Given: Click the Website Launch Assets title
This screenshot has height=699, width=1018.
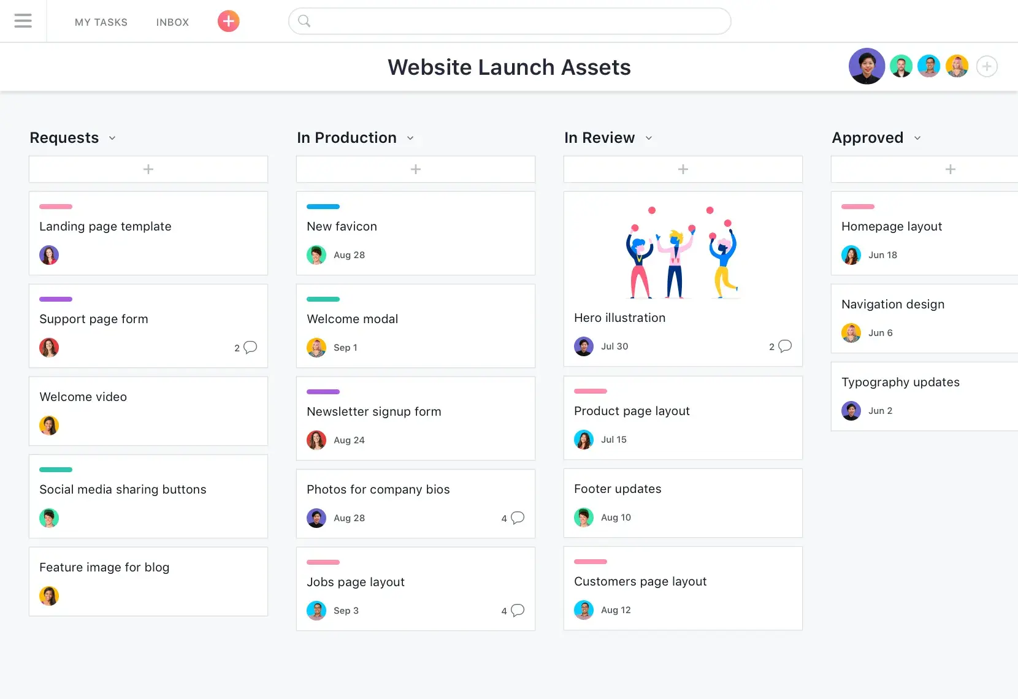Looking at the screenshot, I should pos(509,67).
